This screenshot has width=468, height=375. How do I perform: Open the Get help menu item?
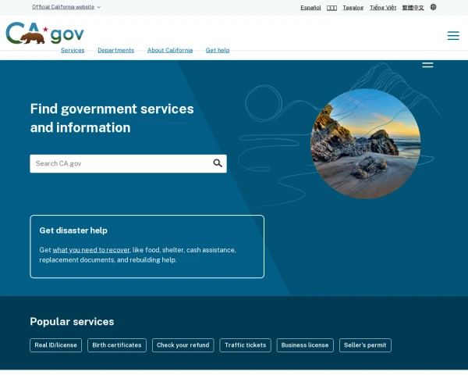(x=218, y=50)
